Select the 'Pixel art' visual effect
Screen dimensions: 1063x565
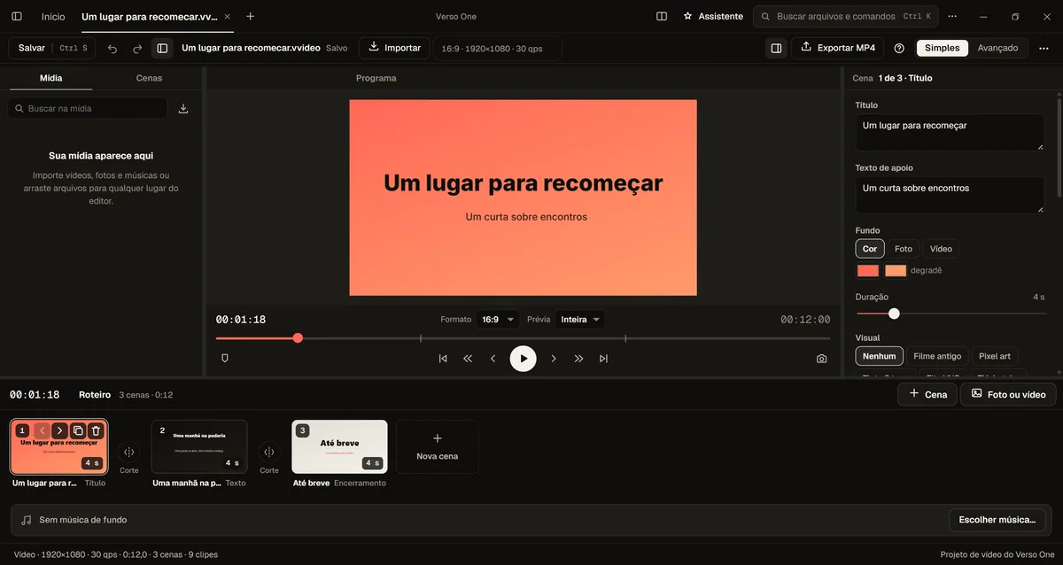995,356
